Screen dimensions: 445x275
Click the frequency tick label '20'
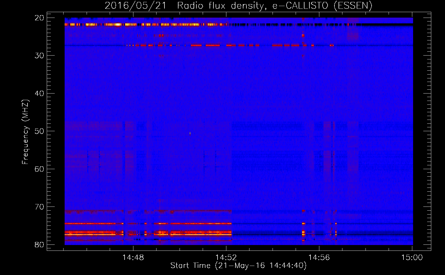[39, 18]
